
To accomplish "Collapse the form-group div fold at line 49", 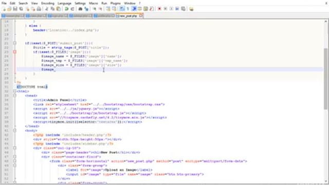I will (x=15, y=165).
